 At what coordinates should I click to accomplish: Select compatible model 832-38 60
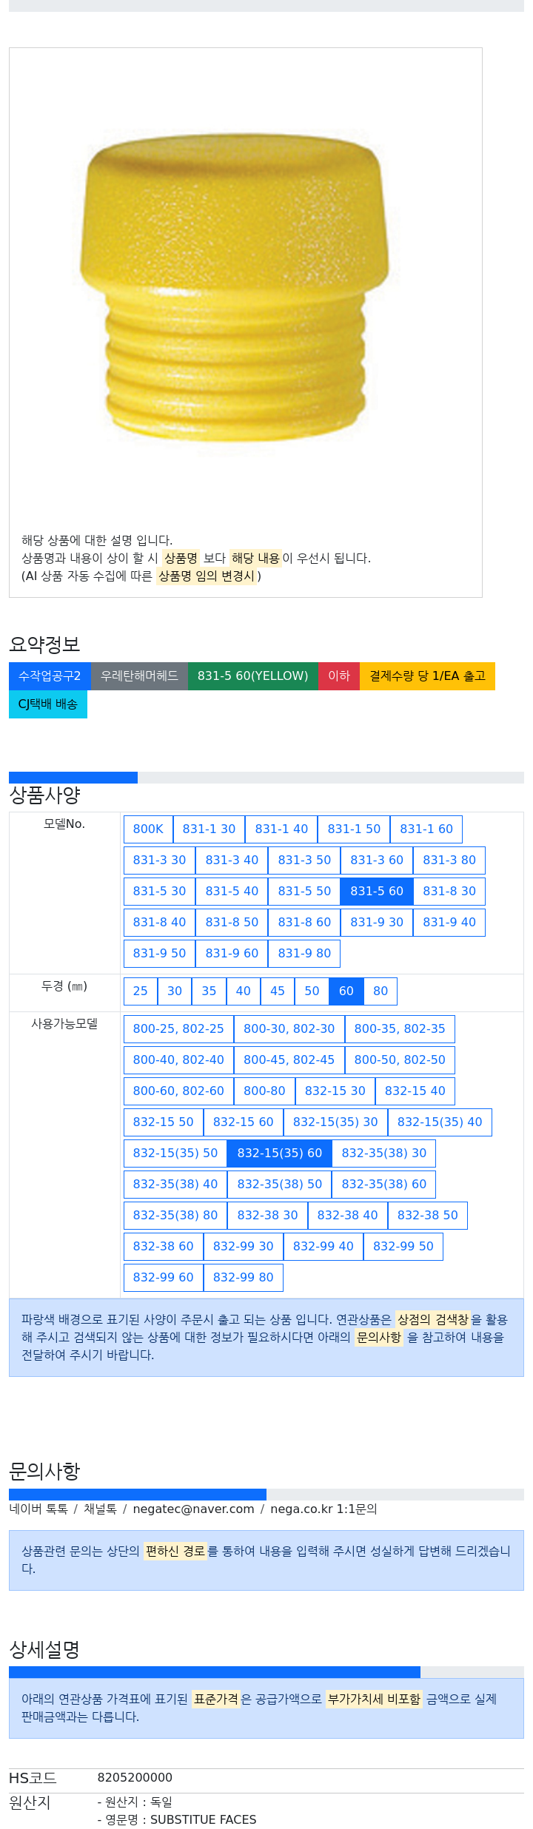coord(163,1246)
